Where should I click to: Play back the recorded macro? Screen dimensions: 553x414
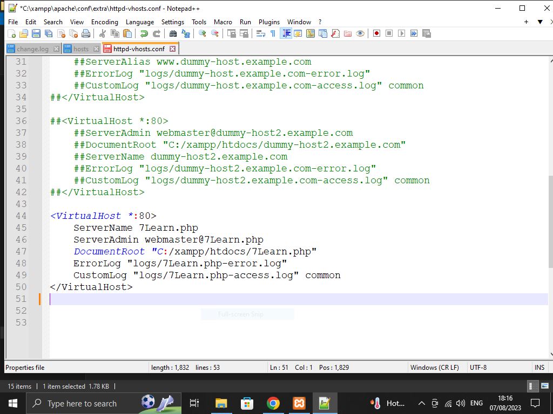coord(401,33)
